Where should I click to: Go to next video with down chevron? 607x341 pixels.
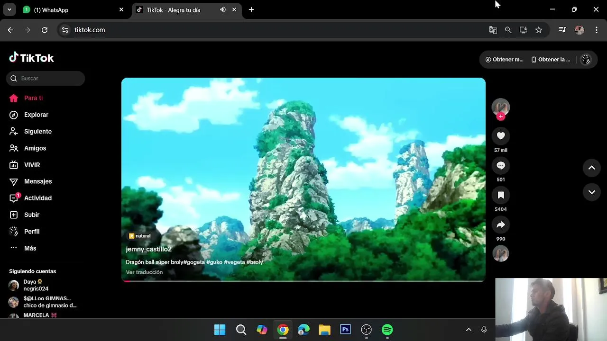coord(592,192)
